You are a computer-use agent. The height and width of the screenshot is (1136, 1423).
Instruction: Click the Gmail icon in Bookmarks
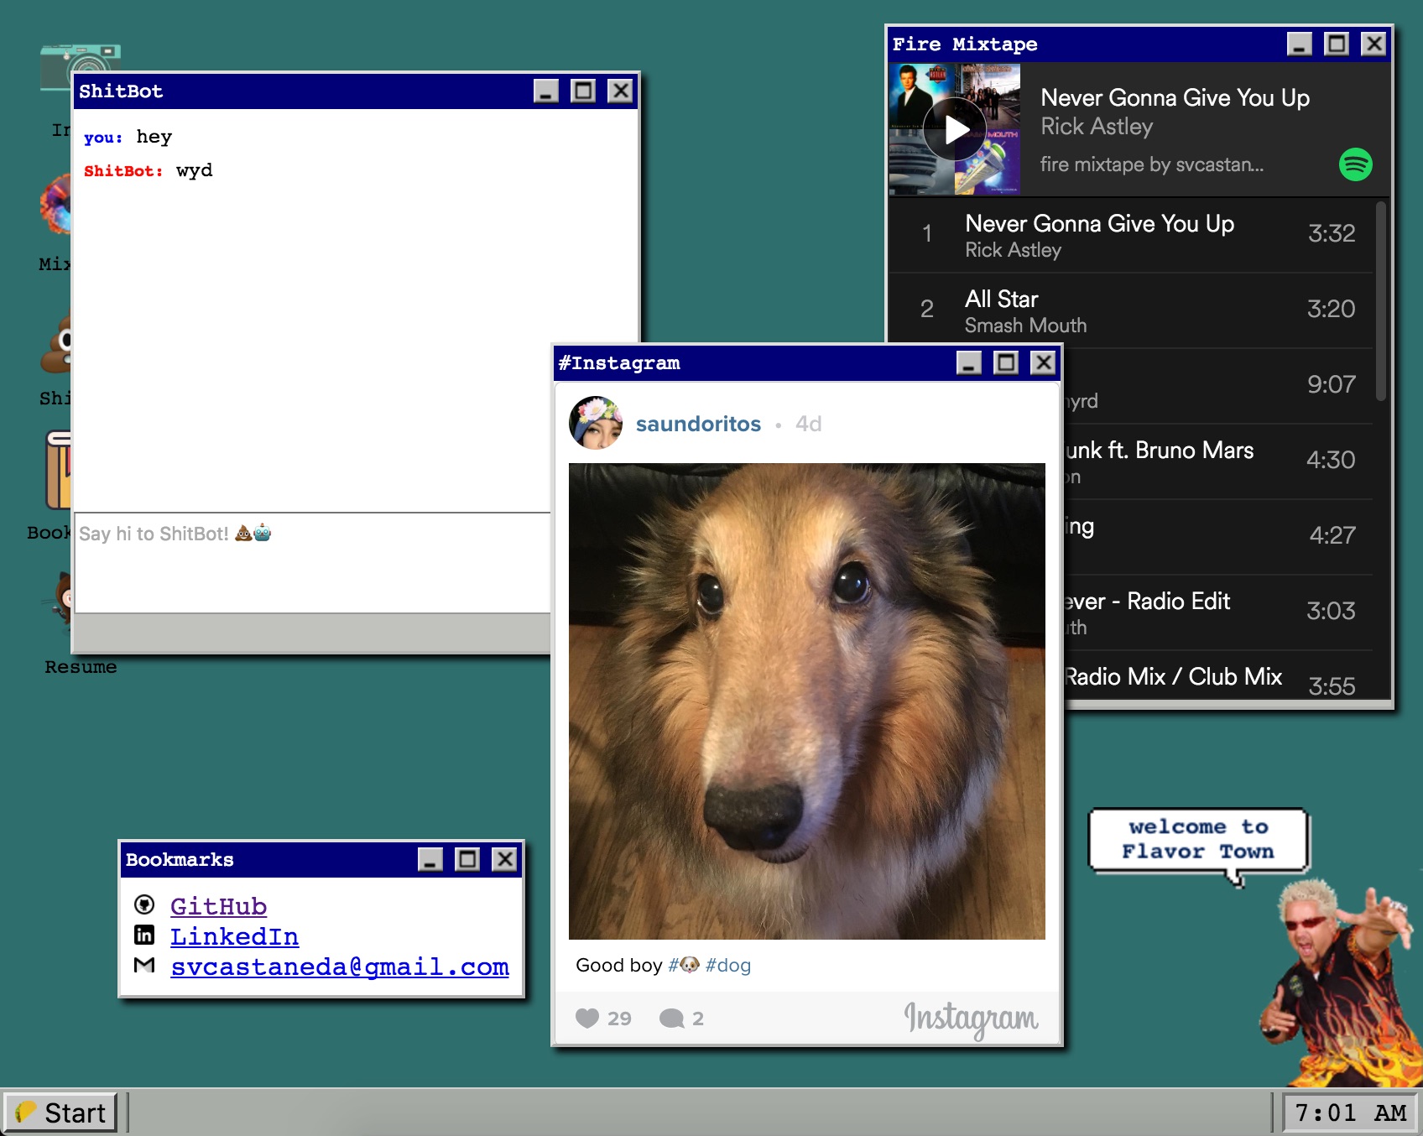pyautogui.click(x=144, y=965)
